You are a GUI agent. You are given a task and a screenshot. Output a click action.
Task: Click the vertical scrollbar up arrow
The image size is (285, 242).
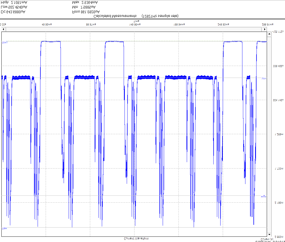(269, 34)
